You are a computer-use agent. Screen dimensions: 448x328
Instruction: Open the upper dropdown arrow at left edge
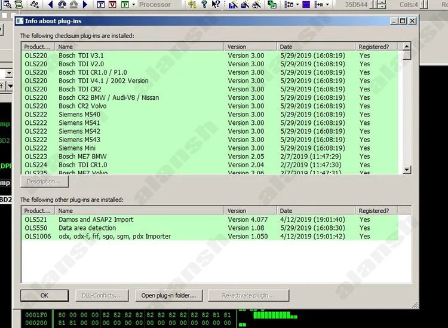point(9,73)
